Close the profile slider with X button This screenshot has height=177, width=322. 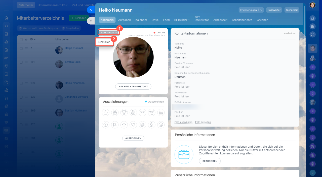coord(91,10)
